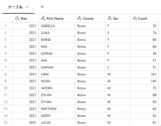
Task: Click the numeric type icon beside Count
Action: pos(134,19)
